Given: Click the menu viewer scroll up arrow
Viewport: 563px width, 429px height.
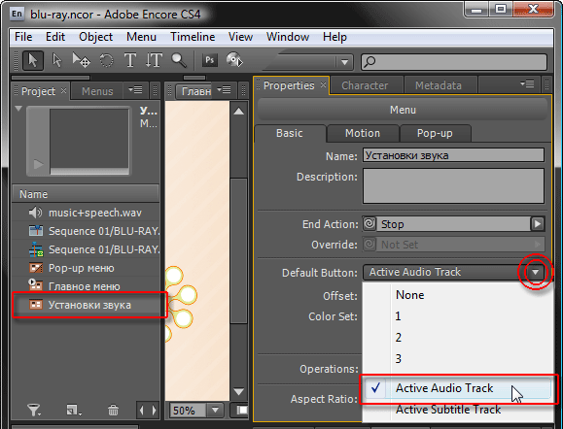Looking at the screenshot, I should 239,112.
